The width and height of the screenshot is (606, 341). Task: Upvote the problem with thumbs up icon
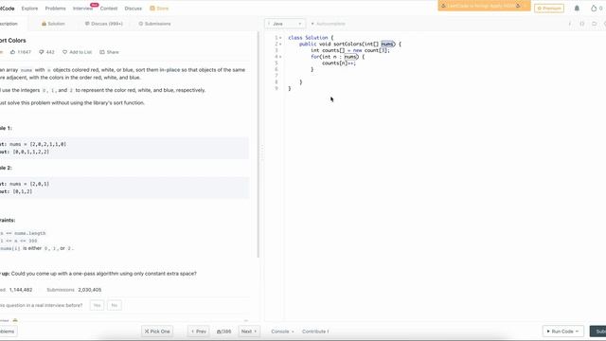[12, 52]
